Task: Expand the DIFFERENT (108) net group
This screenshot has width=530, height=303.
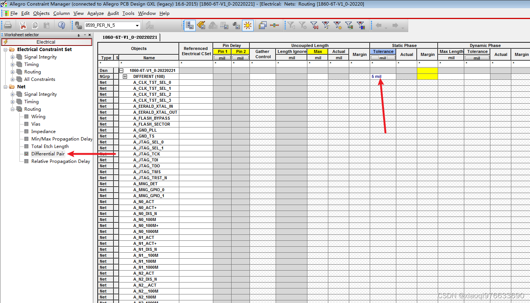Action: coord(125,76)
